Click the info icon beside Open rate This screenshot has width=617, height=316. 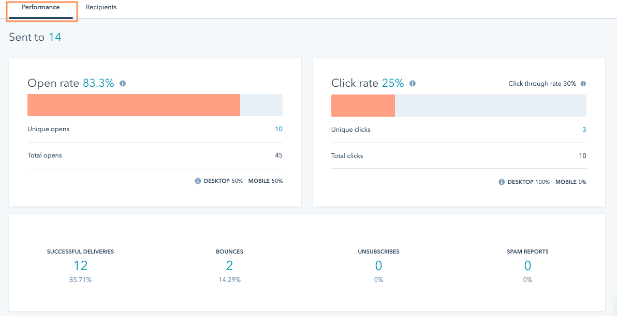[123, 84]
